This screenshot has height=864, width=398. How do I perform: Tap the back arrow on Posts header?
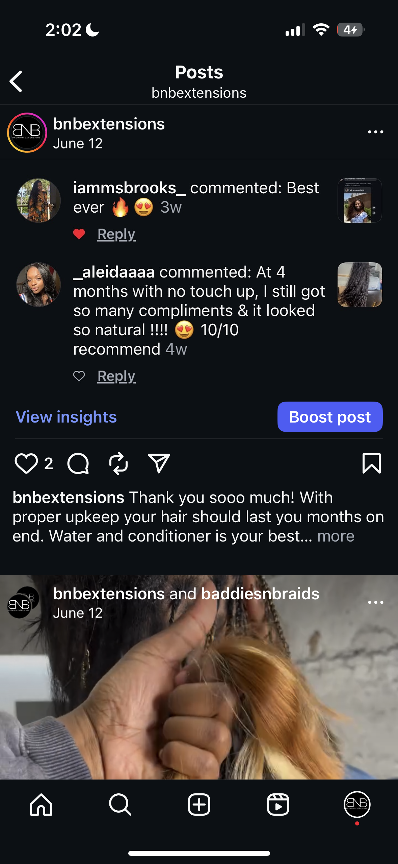(x=16, y=81)
